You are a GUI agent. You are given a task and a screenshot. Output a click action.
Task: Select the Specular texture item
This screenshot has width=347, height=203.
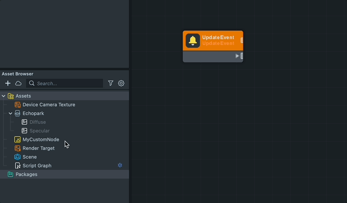39,131
